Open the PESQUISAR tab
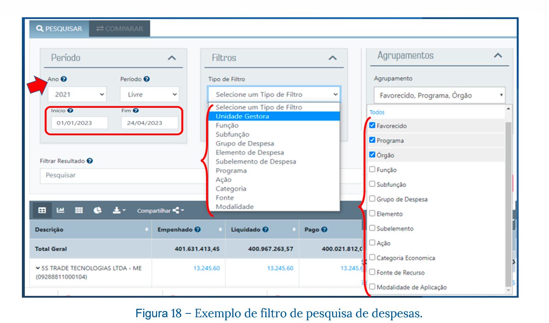The height and width of the screenshot is (323, 549). click(59, 29)
